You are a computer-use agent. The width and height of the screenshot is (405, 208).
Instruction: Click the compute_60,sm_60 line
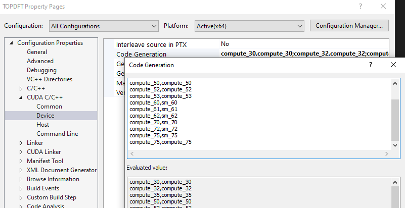pyautogui.click(x=153, y=102)
